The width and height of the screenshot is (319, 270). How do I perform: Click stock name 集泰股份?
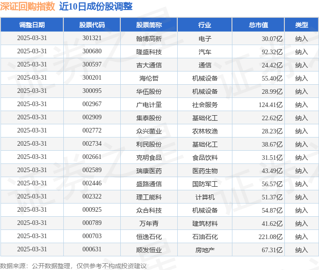pyautogui.click(x=149, y=118)
